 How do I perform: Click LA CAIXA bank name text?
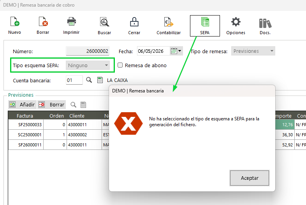117,80
